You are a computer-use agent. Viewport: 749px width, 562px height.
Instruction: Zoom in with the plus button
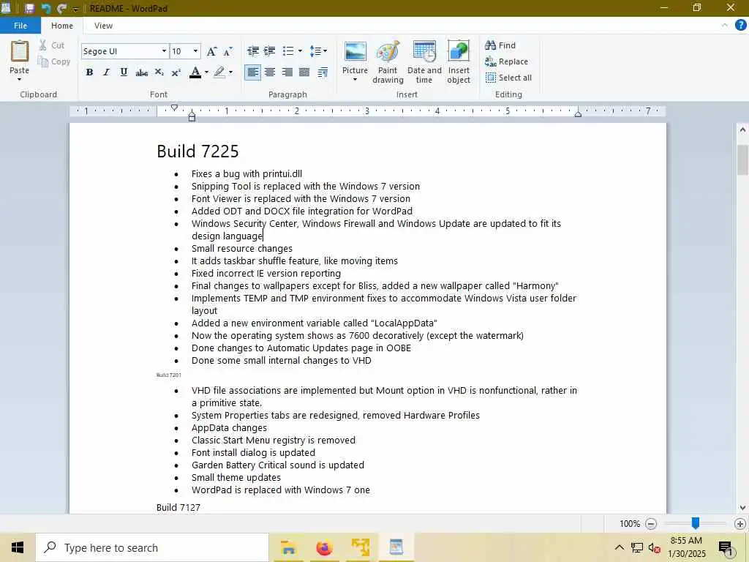click(740, 524)
